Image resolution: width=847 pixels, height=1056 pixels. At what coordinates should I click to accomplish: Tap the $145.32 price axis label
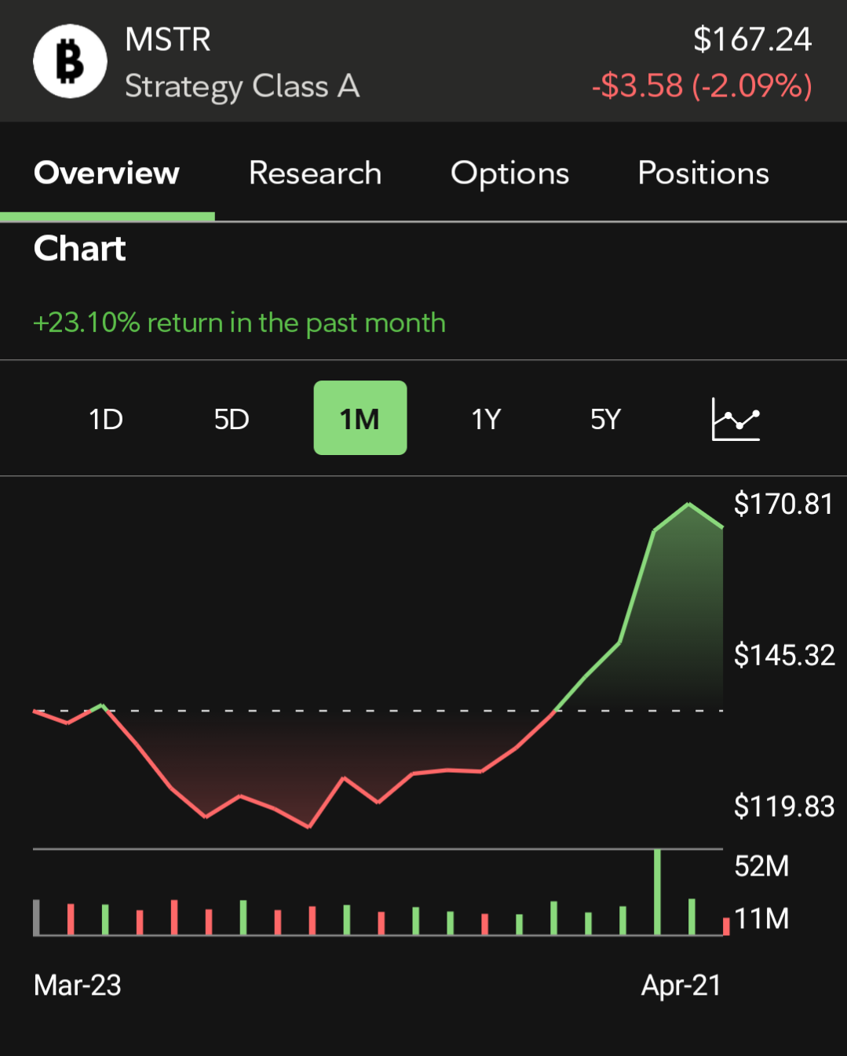[784, 655]
